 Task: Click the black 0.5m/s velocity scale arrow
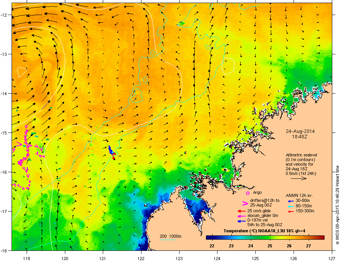click(x=299, y=178)
